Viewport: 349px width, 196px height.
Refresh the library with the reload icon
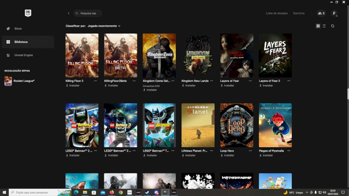332,26
